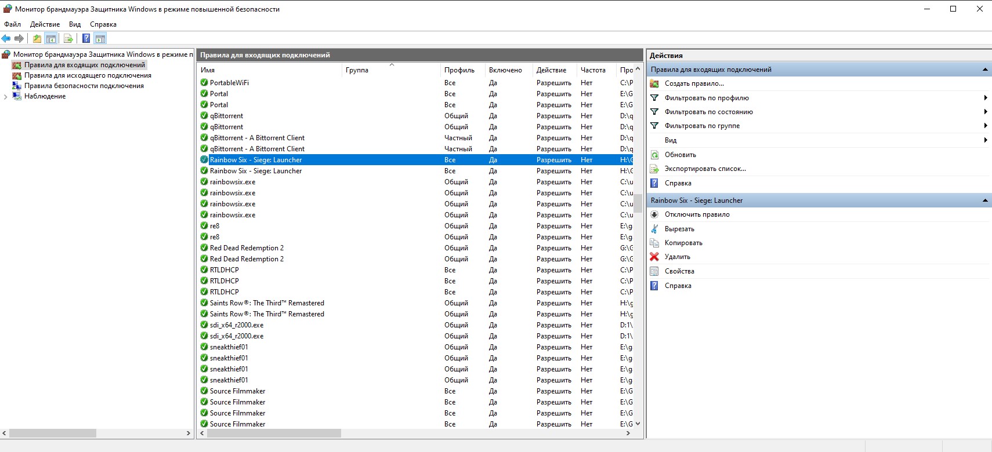Sort rules by the Профиль column header
992x452 pixels.
(x=463, y=70)
